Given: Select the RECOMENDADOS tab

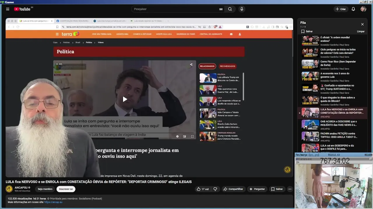Looking at the screenshot, I should click(227, 66).
